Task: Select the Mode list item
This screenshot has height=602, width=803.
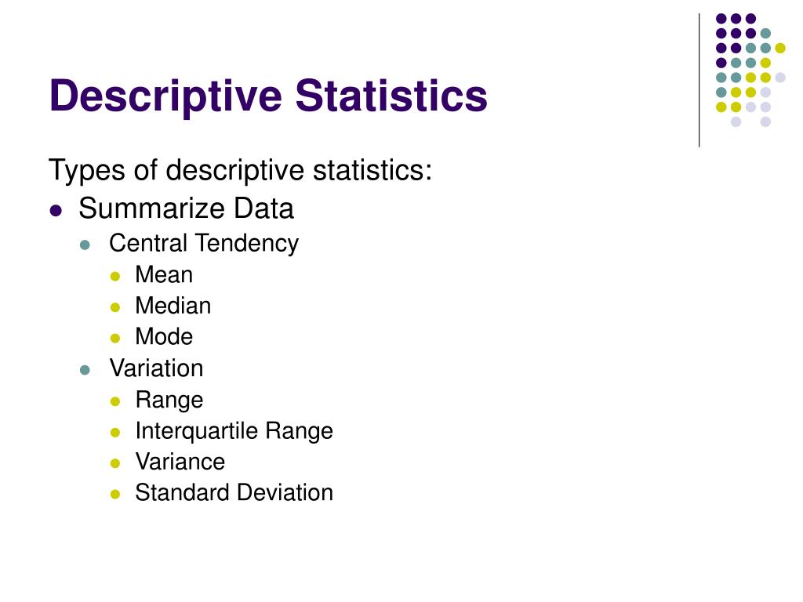Action: pyautogui.click(x=164, y=337)
